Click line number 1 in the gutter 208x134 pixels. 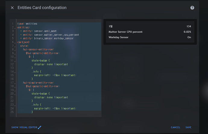point(13,24)
